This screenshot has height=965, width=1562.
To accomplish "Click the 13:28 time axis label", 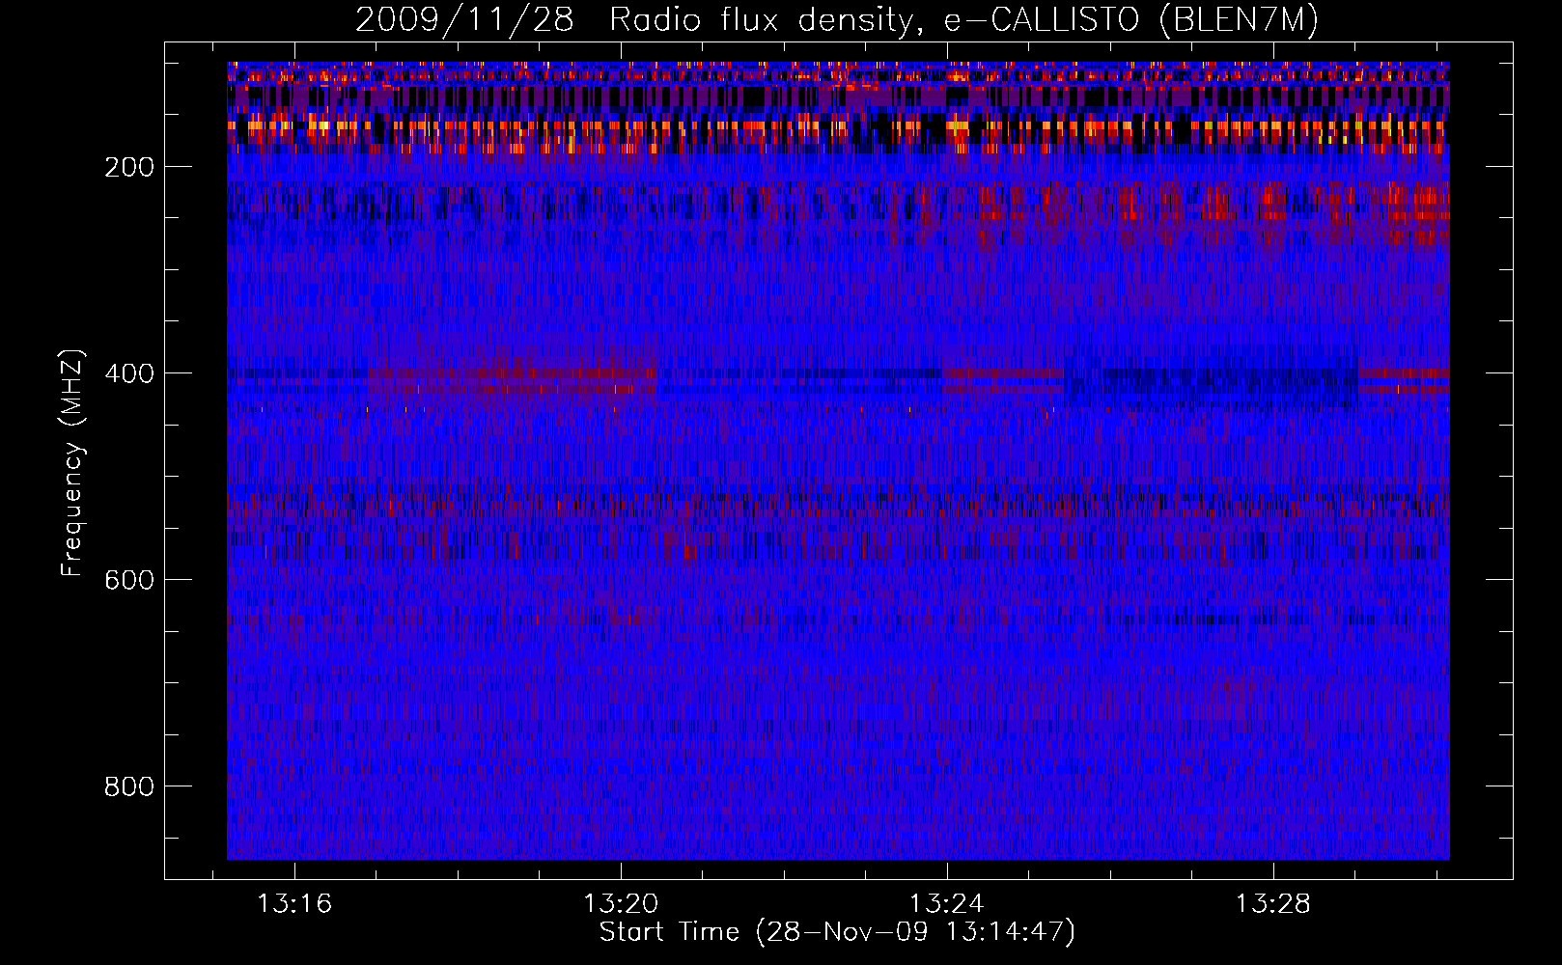I will [x=1273, y=903].
